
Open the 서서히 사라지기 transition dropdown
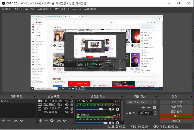point(142,102)
